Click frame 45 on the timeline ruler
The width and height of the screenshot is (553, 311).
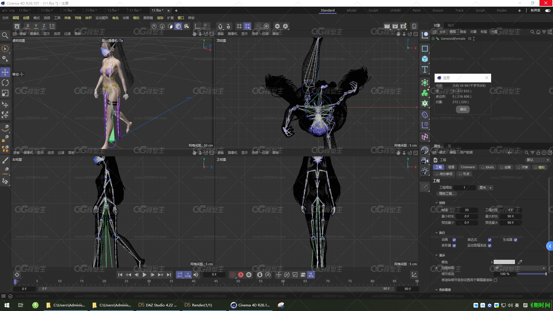coord(216,281)
